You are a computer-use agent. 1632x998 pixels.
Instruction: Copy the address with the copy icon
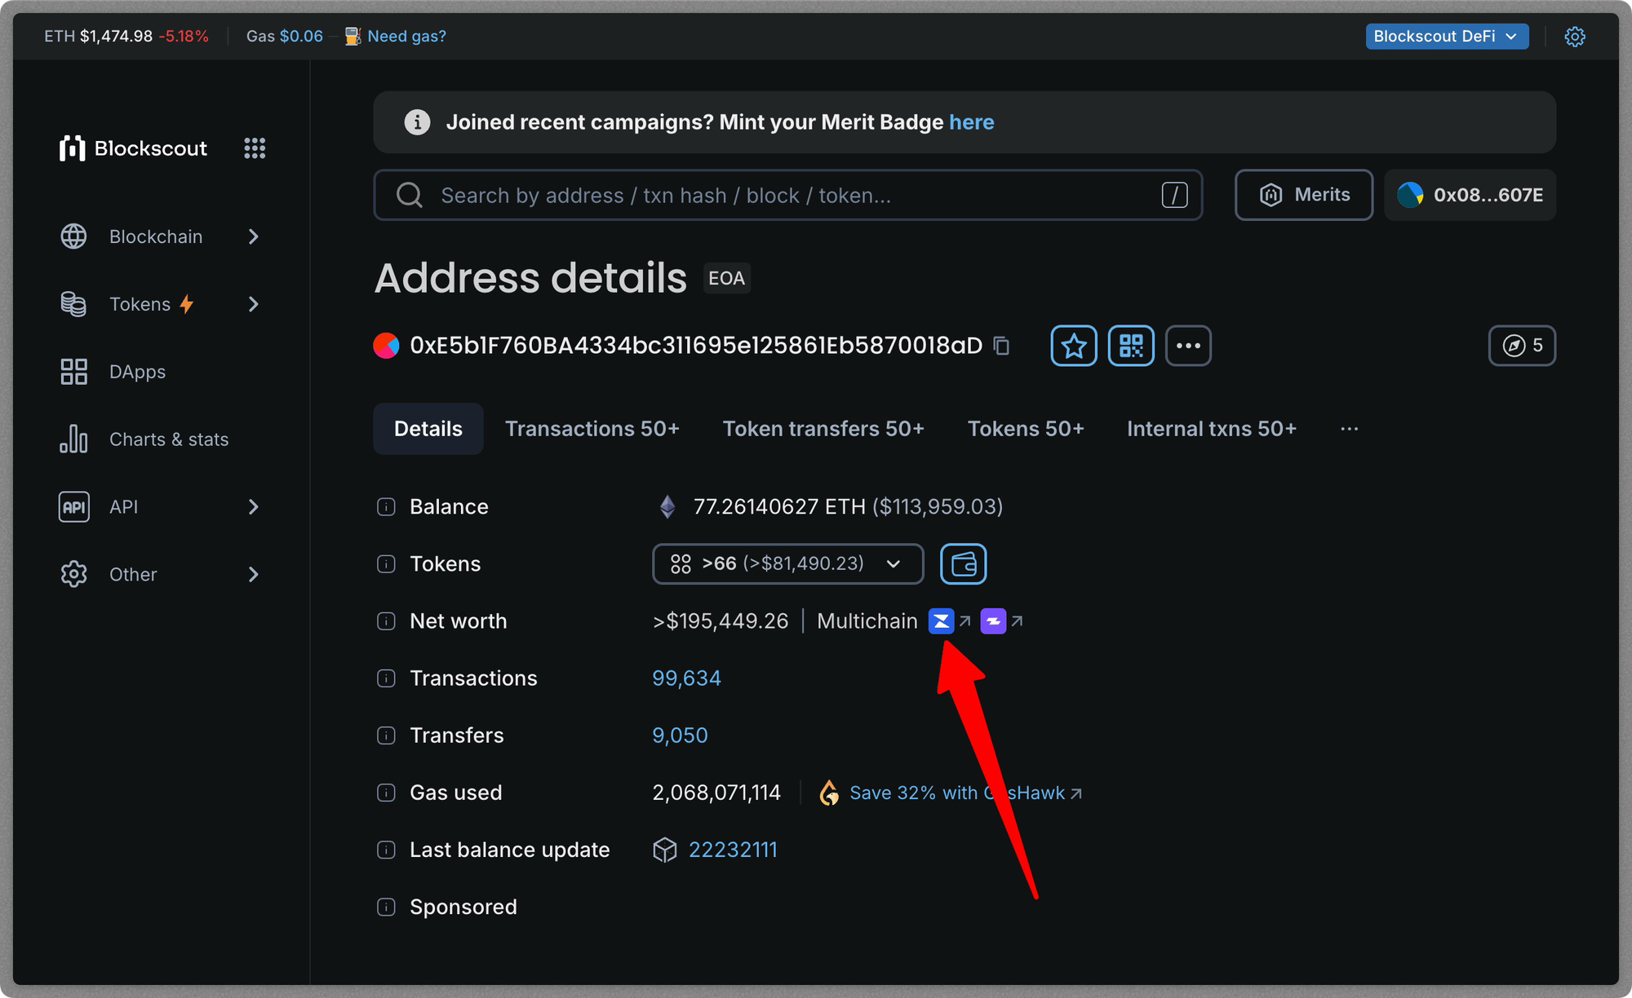click(x=1001, y=346)
